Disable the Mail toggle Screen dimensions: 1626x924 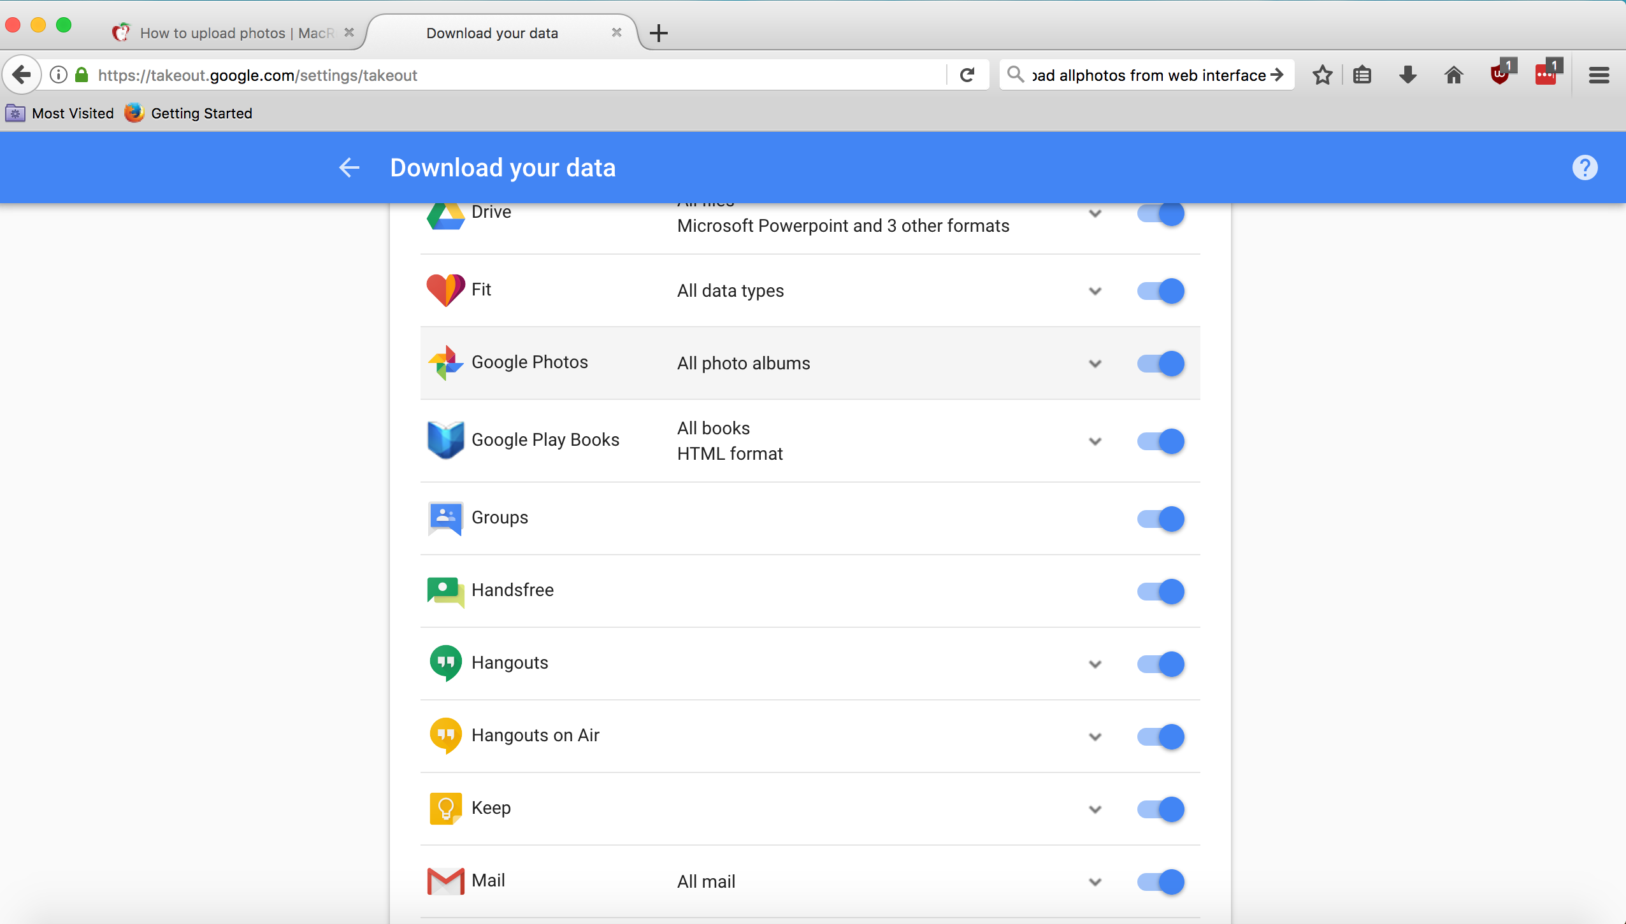coord(1161,882)
